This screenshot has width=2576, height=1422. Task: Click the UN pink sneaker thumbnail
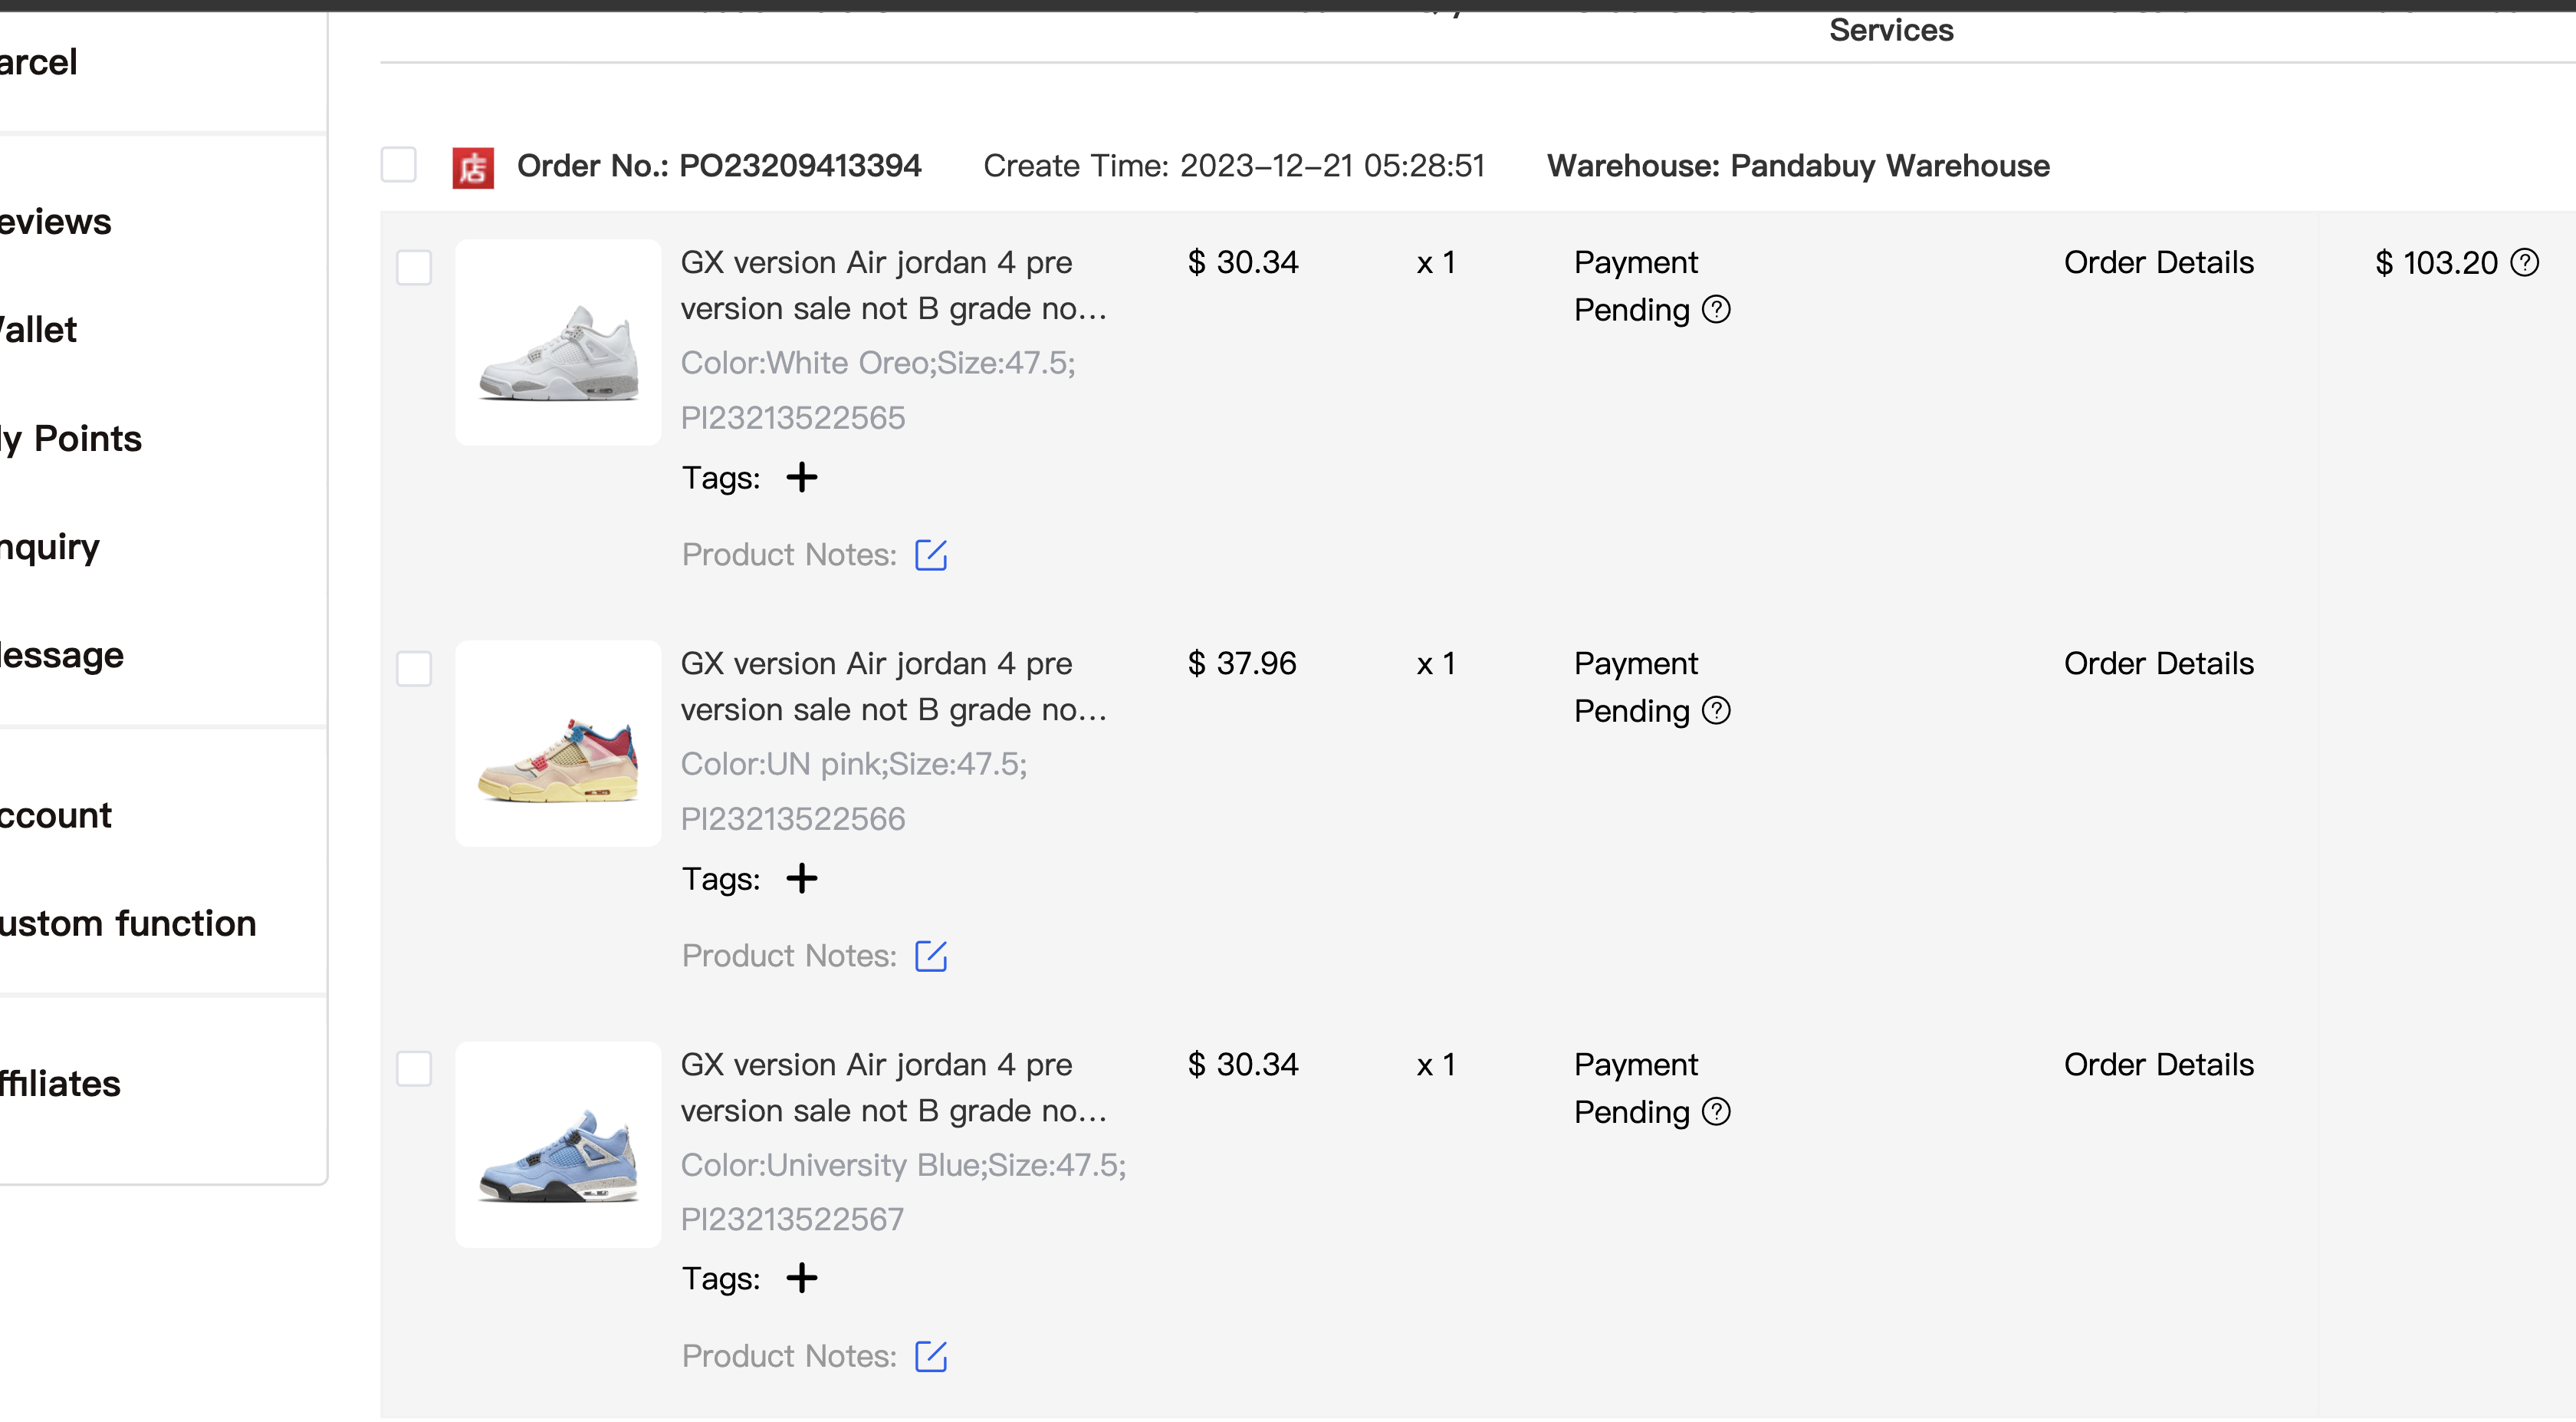click(557, 742)
